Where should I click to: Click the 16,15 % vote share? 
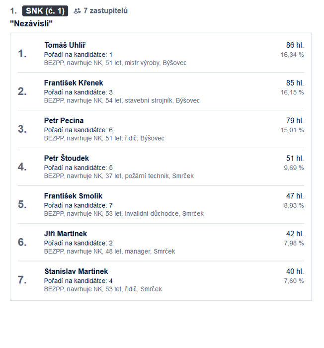point(292,92)
